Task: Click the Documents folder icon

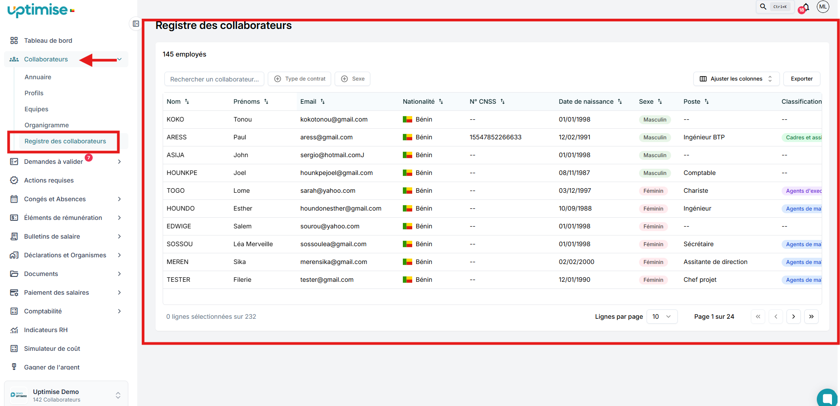Action: (x=14, y=274)
